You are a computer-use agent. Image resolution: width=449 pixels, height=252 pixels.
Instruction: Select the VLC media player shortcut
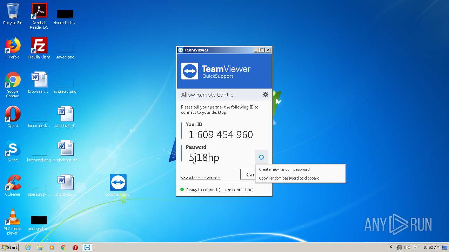(13, 222)
